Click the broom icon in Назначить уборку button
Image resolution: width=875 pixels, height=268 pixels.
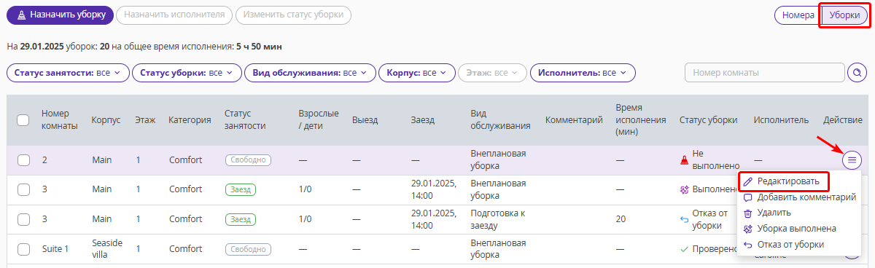[x=21, y=15]
